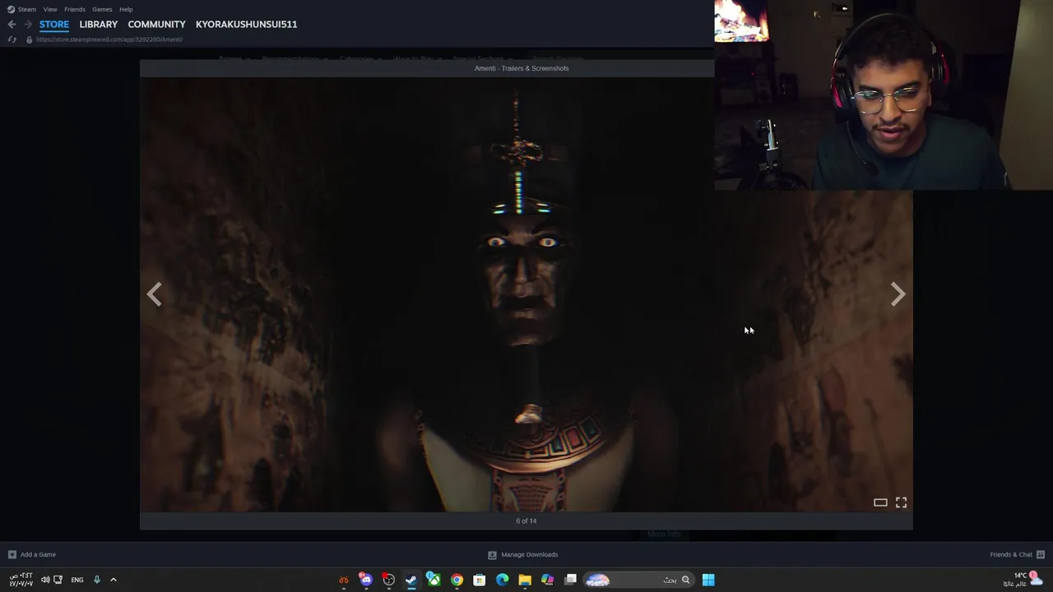1053x592 pixels.
Task: Open the weather widget showing 14°C
Action: pos(1023,580)
